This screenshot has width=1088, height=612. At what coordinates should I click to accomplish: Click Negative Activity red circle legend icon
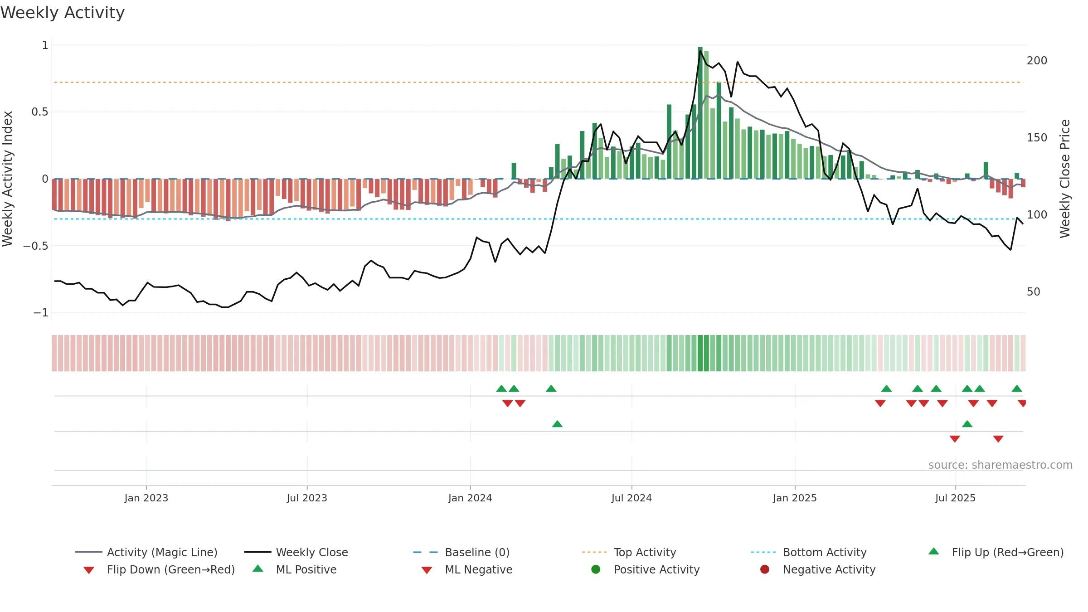pyautogui.click(x=765, y=569)
